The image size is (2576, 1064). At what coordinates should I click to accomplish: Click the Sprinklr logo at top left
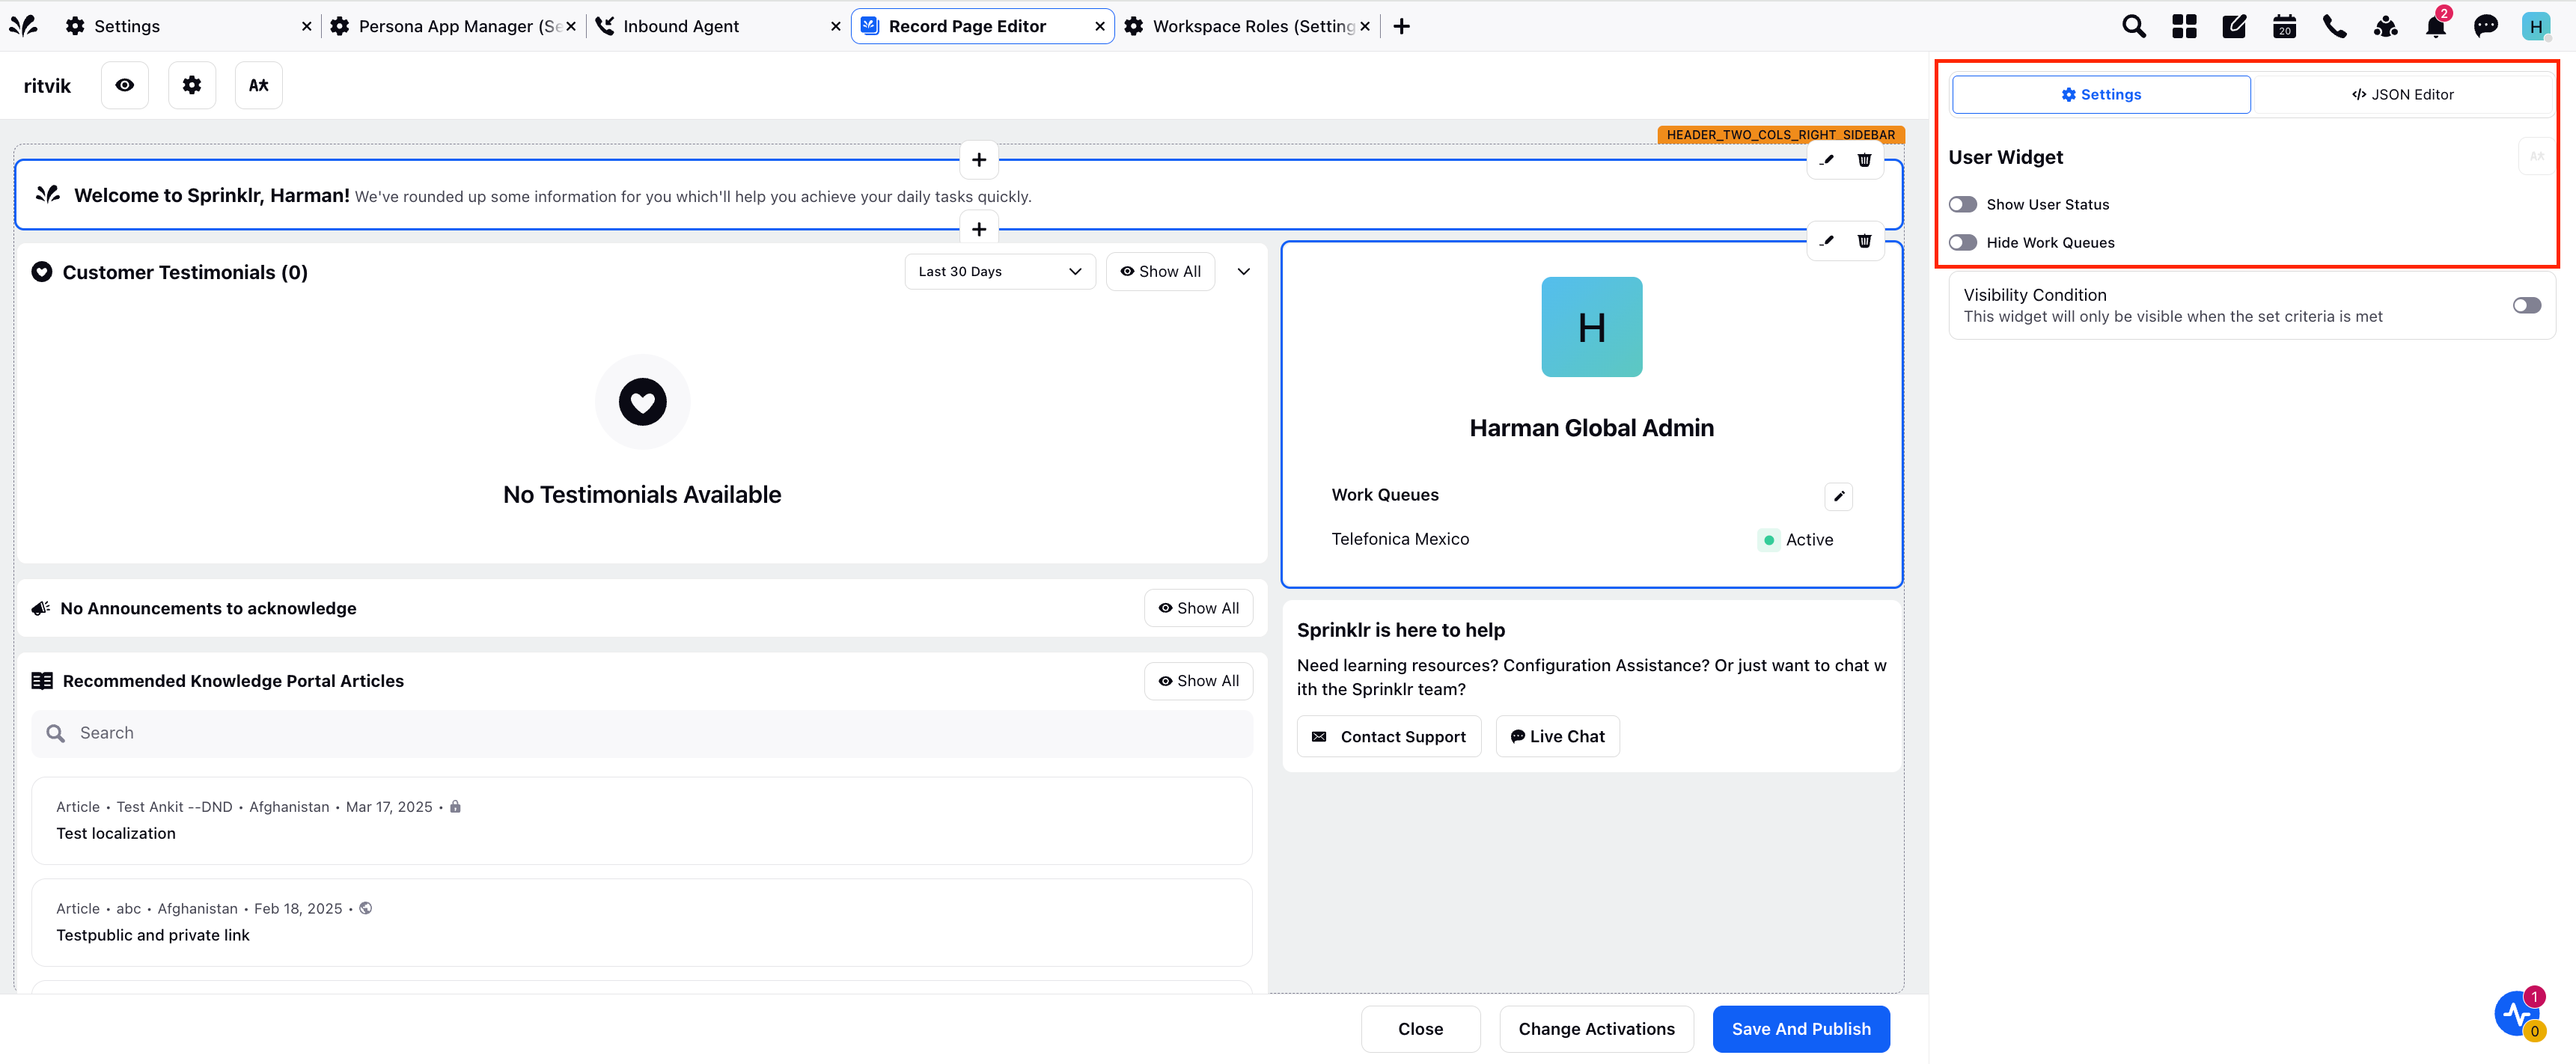pos(23,26)
